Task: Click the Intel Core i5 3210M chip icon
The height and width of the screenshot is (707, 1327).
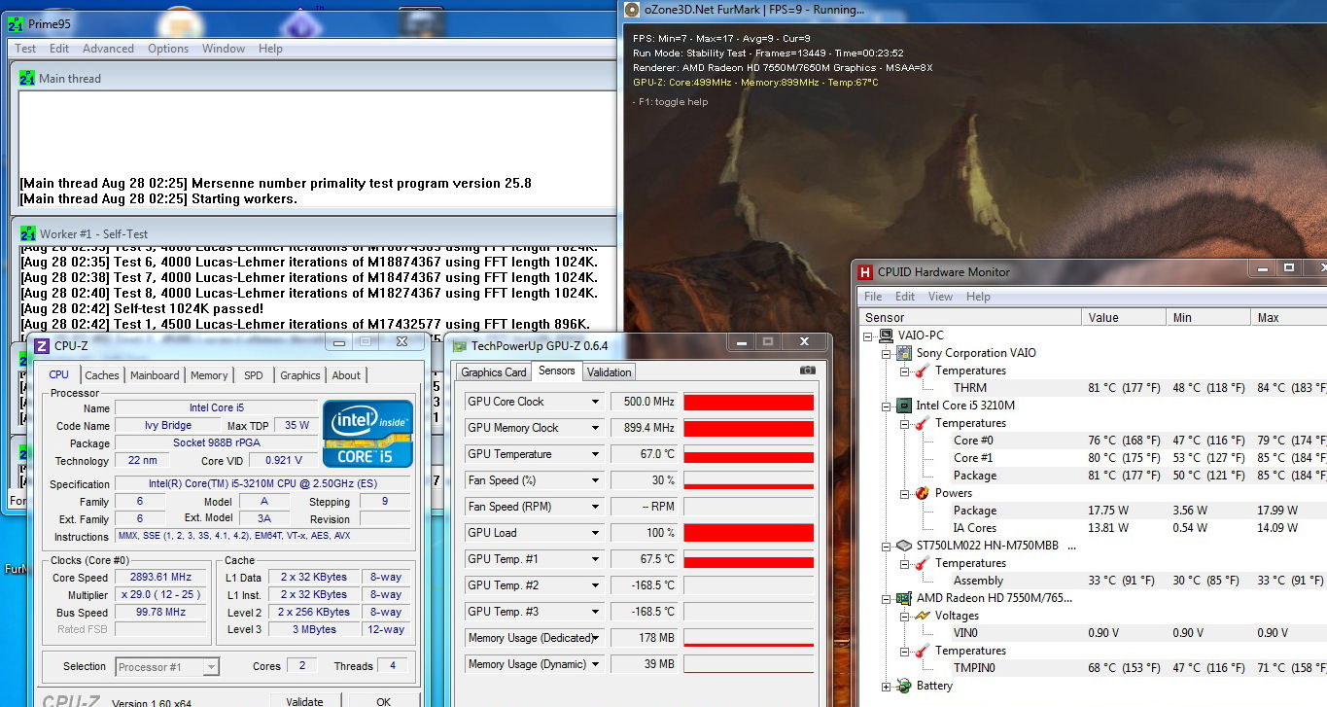Action: pyautogui.click(x=903, y=406)
